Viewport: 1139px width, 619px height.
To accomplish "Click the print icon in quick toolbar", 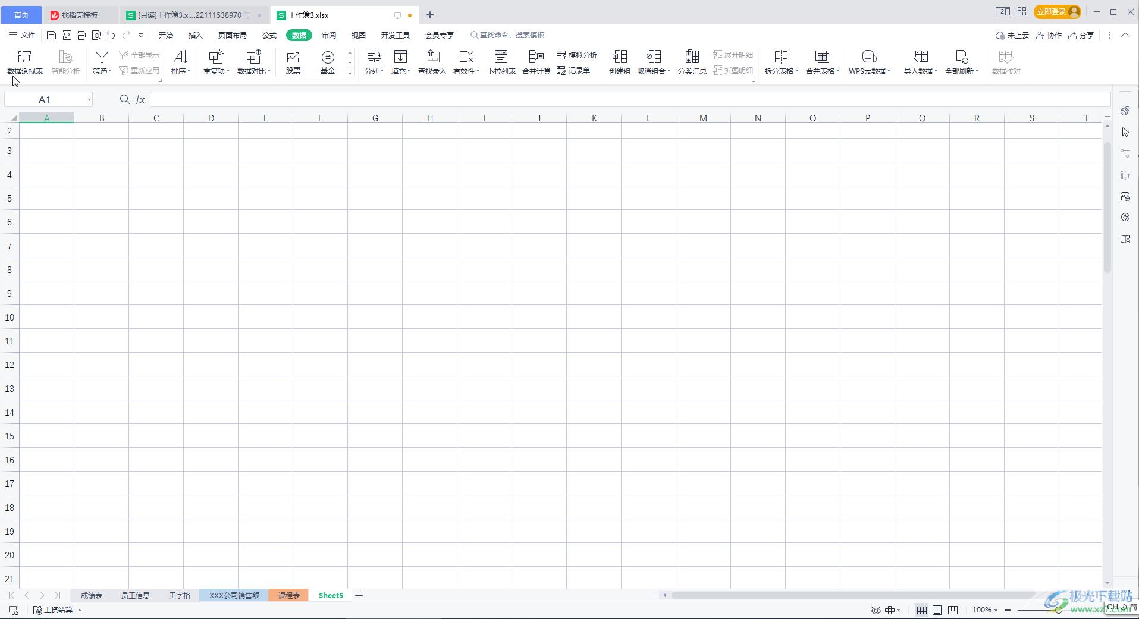I will point(81,35).
